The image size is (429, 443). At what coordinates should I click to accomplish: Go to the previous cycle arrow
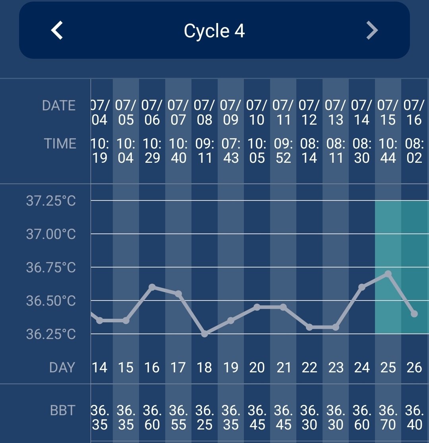click(x=57, y=31)
